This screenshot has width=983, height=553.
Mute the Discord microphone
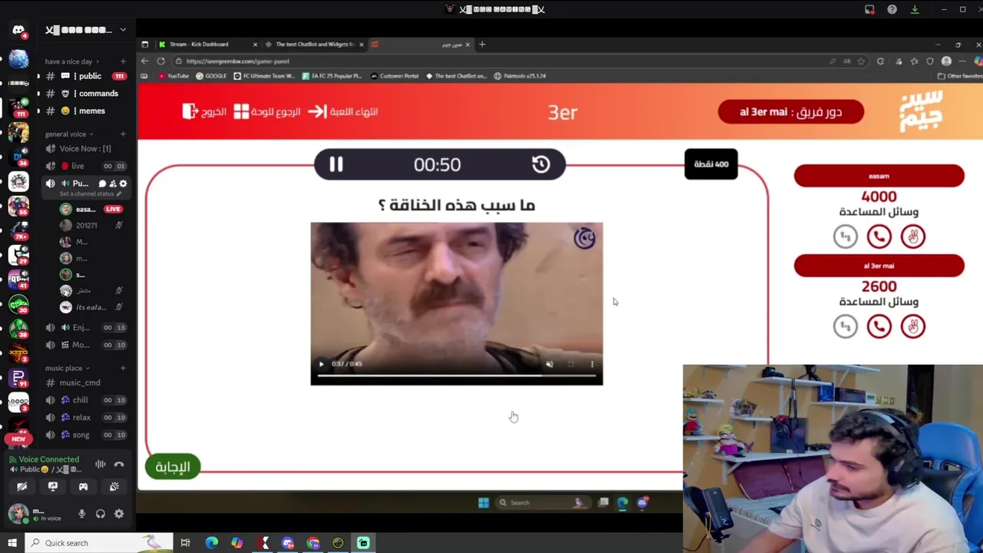[82, 514]
